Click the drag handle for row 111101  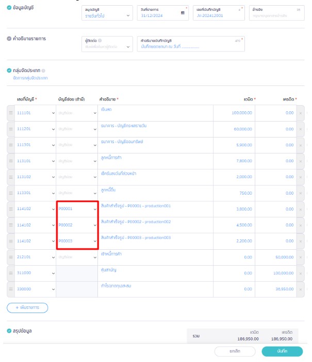tap(10, 113)
